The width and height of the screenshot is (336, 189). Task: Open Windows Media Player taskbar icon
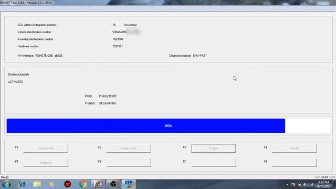coord(51,184)
